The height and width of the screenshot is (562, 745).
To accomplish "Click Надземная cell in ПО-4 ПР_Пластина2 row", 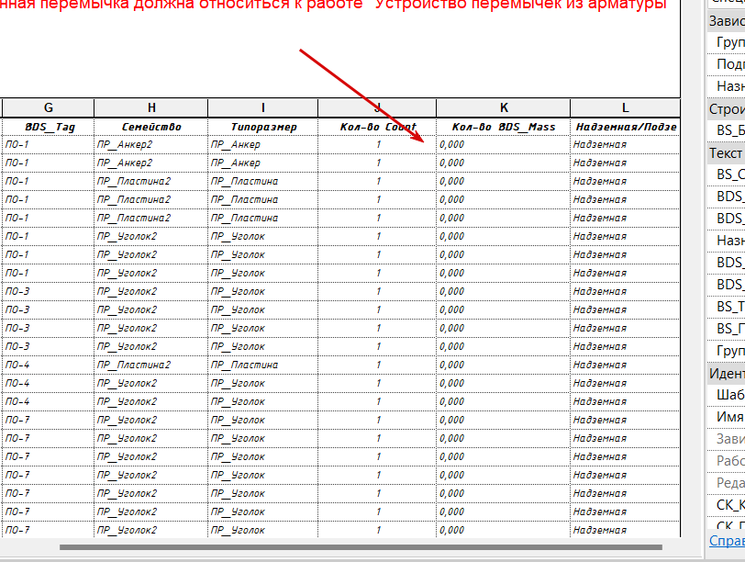I will (626, 365).
